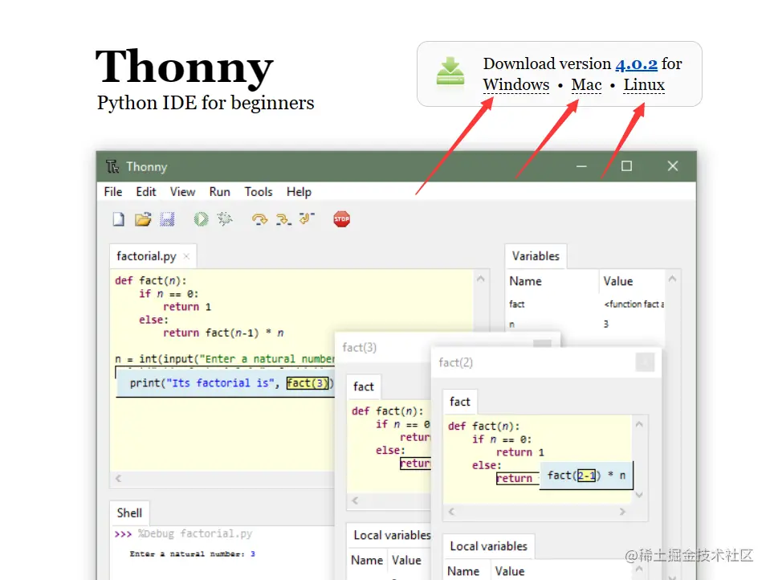Click the Value header in fact(3) local variables
The height and width of the screenshot is (580, 770).
coord(406,561)
